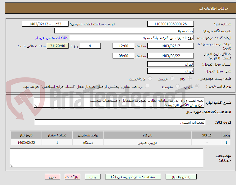Viewport: 236px width, 185px height.
Task: Click the نام کالا column header
Action: [147, 135]
